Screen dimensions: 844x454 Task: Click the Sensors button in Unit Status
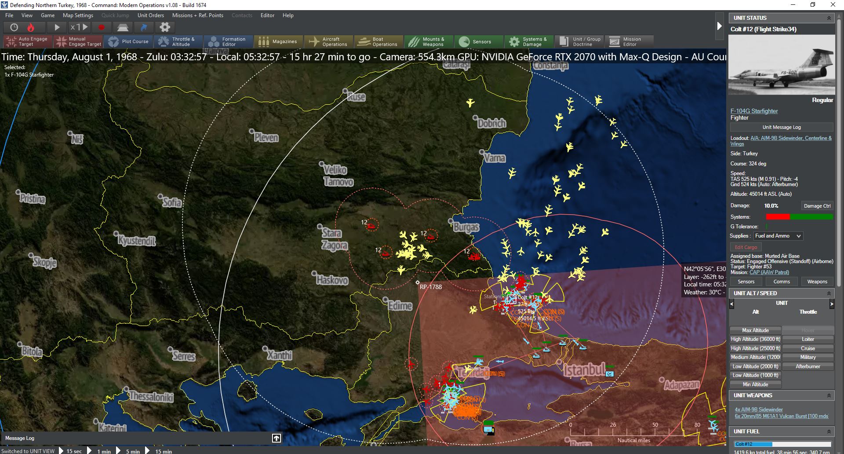pos(746,282)
